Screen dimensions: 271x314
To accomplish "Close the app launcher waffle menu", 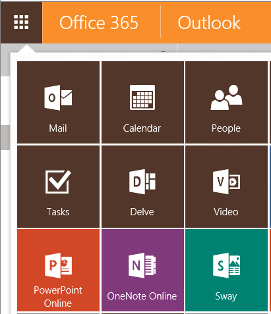I will coord(21,22).
